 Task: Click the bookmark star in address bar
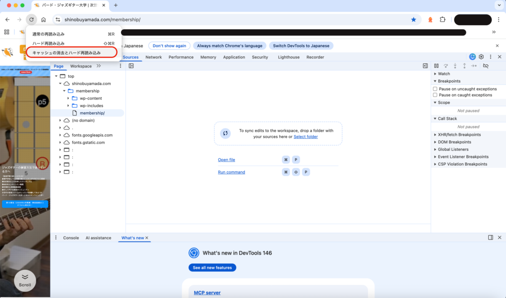(x=414, y=19)
